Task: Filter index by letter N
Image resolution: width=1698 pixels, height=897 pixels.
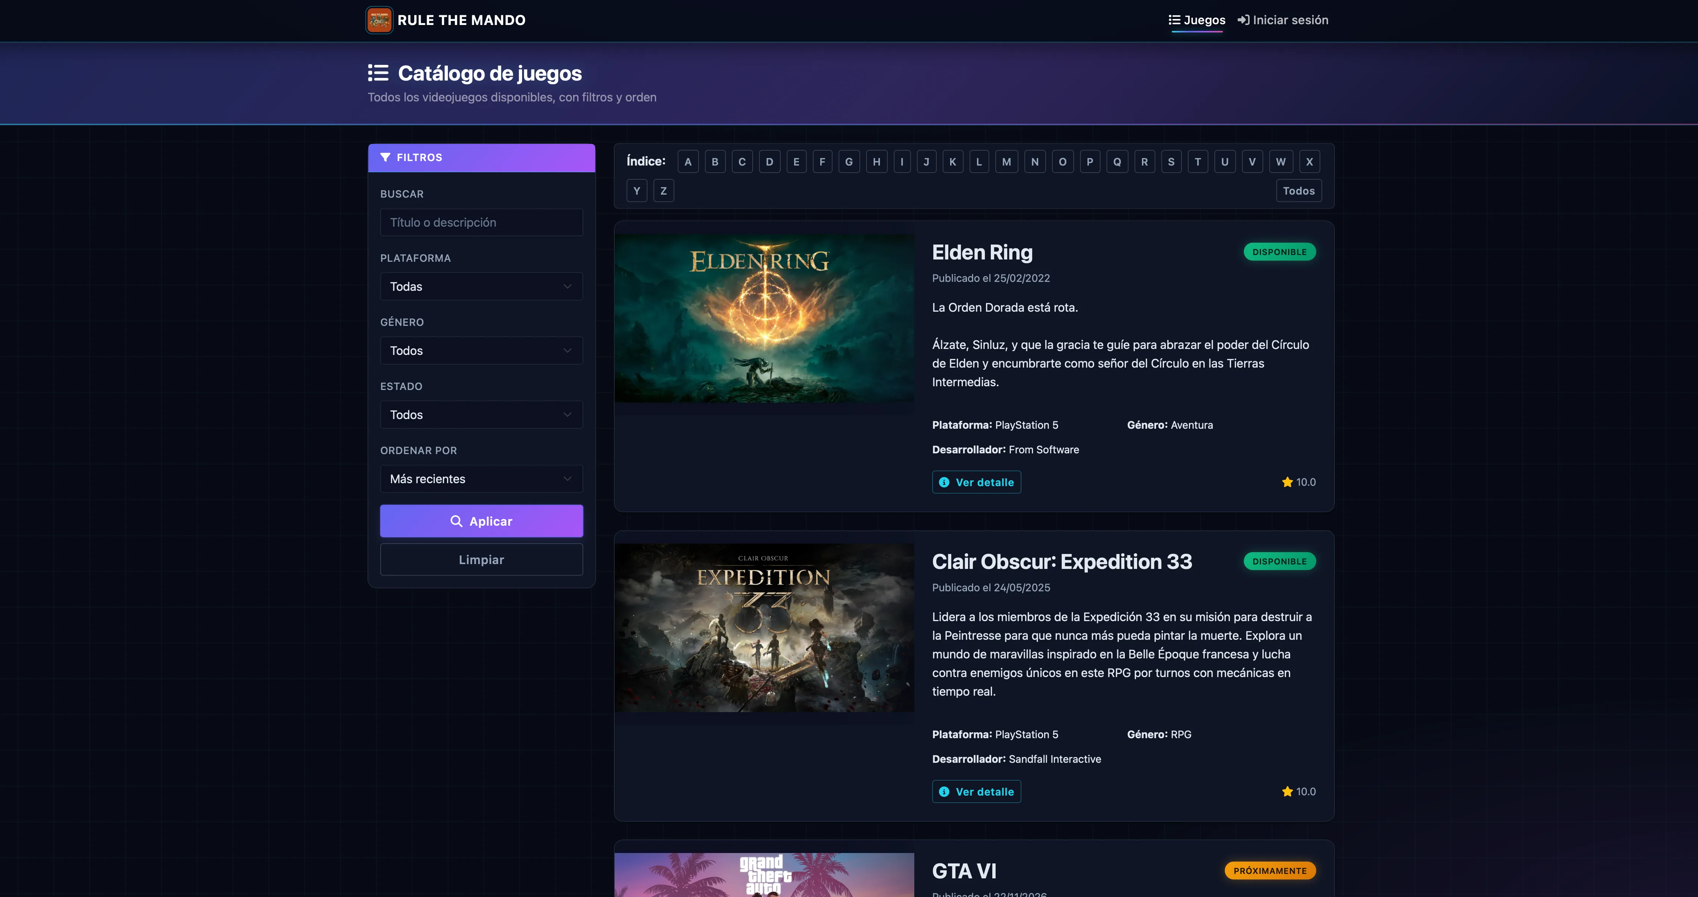Action: 1036,162
